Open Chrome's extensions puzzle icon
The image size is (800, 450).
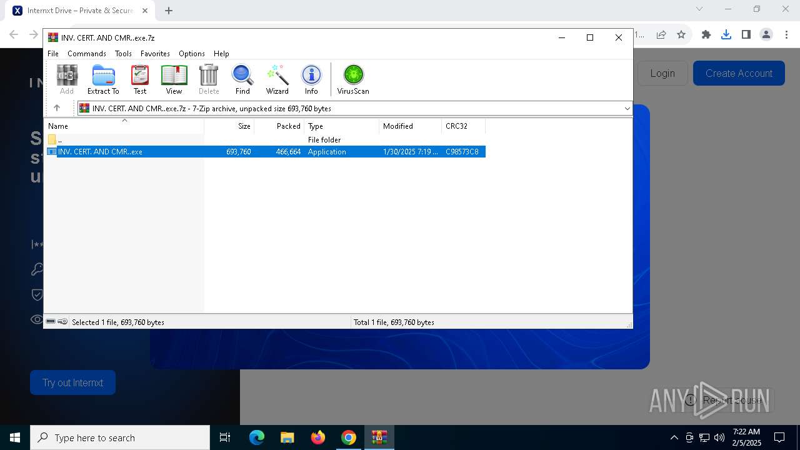[706, 35]
